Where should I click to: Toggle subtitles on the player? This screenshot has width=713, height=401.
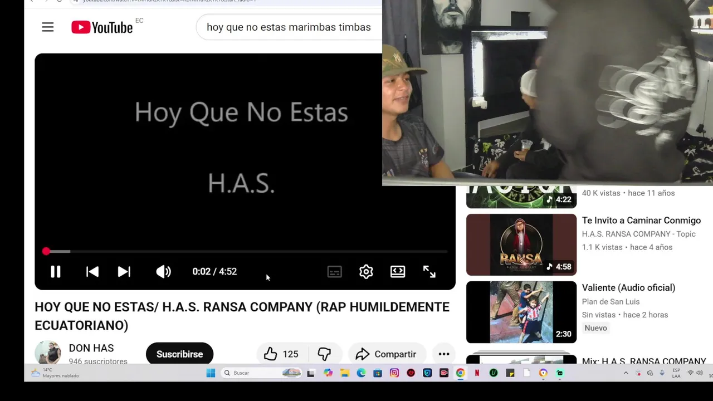click(x=334, y=272)
